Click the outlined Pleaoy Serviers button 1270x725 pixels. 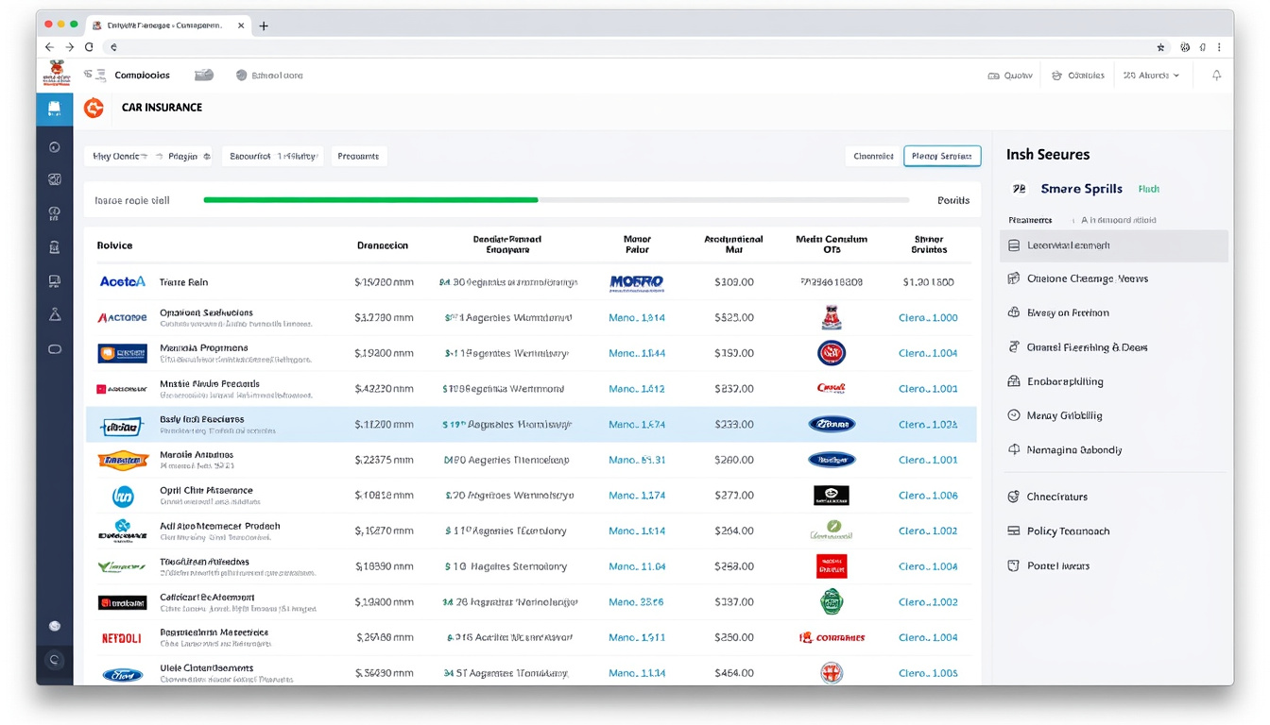click(942, 157)
